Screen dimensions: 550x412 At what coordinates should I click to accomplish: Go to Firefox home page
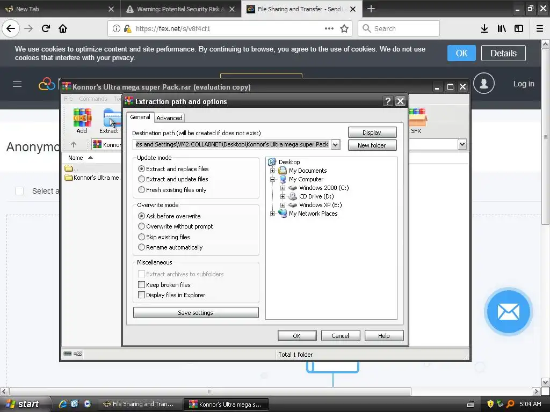63,28
